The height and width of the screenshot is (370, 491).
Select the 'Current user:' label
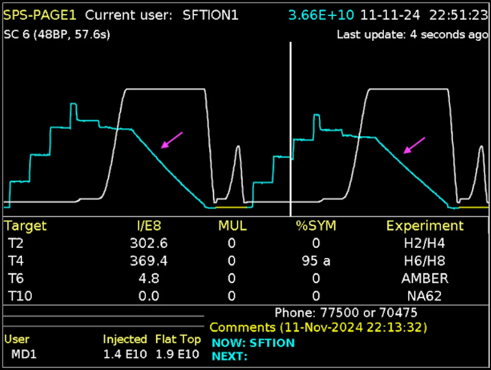coord(129,15)
